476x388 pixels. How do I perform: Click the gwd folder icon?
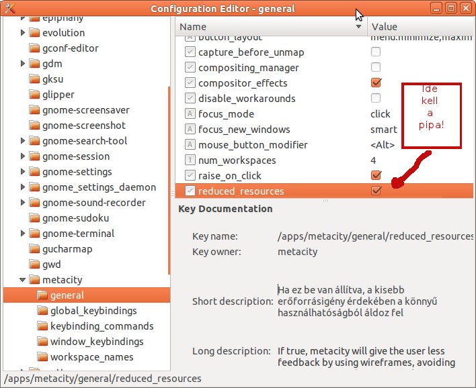34,264
